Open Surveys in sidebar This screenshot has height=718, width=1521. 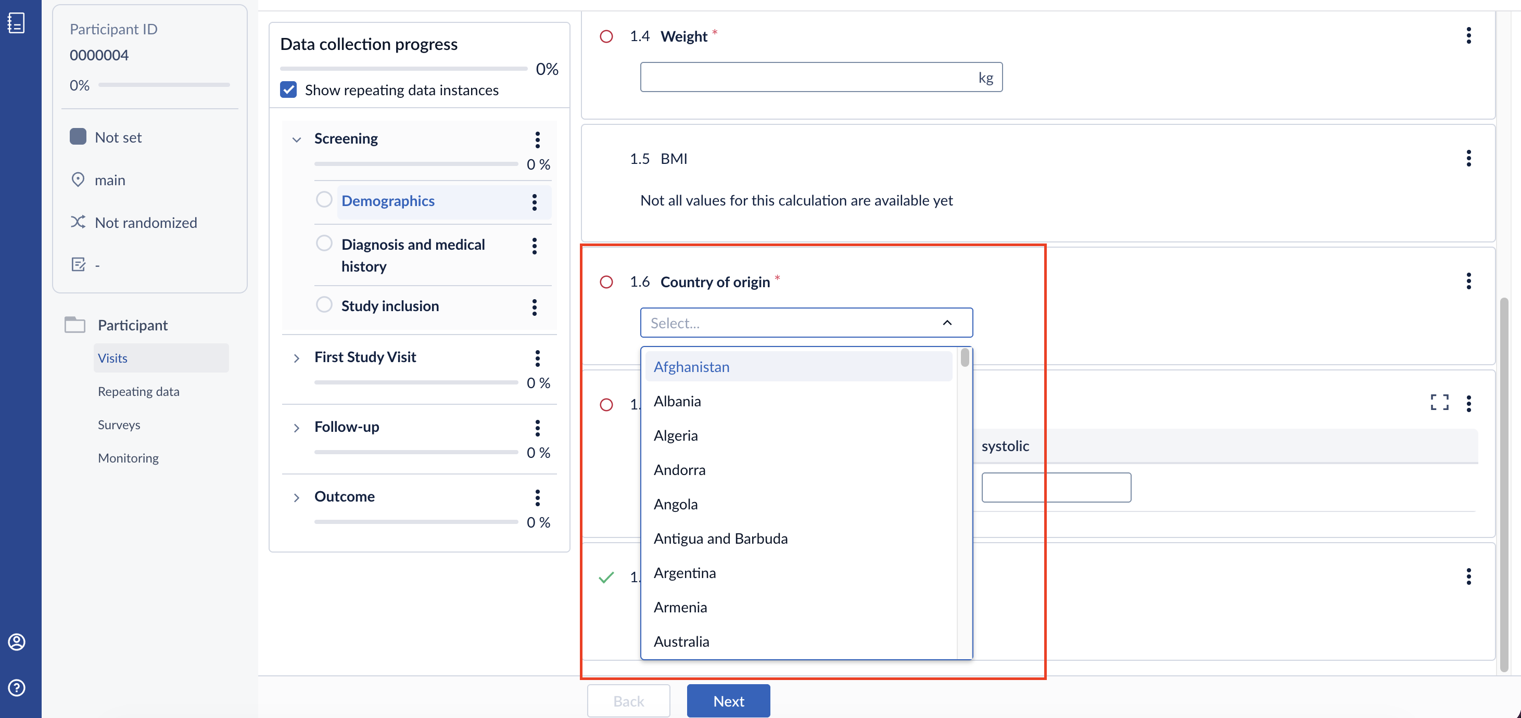click(119, 425)
